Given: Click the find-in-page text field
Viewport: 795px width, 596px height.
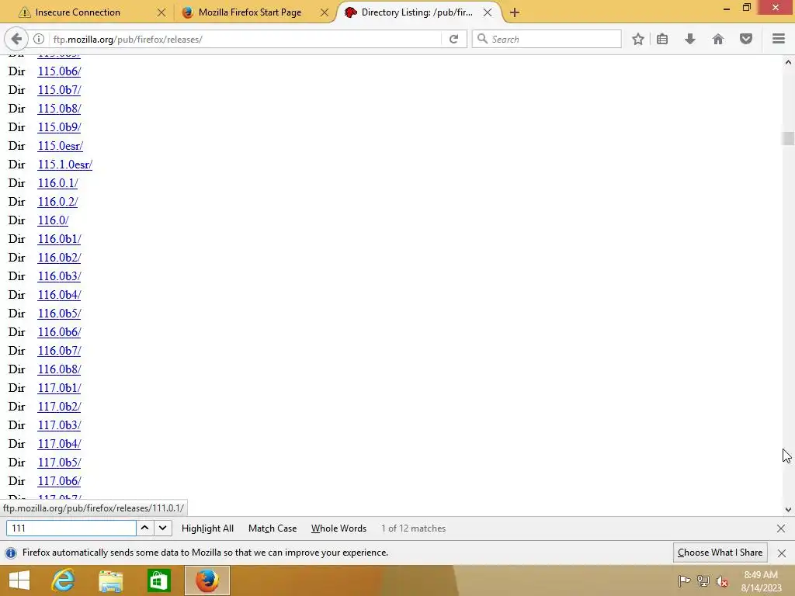Looking at the screenshot, I should (71, 528).
